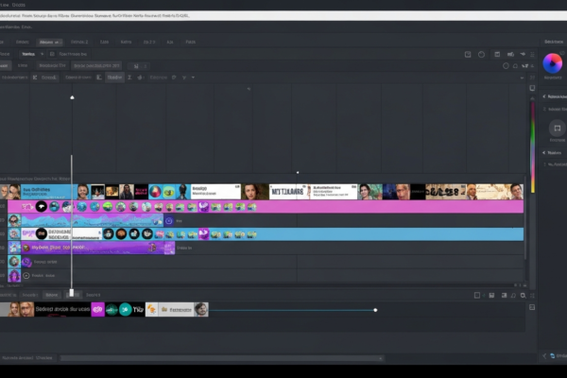
Task: Click the white address field at the window top
Action: pos(283,15)
